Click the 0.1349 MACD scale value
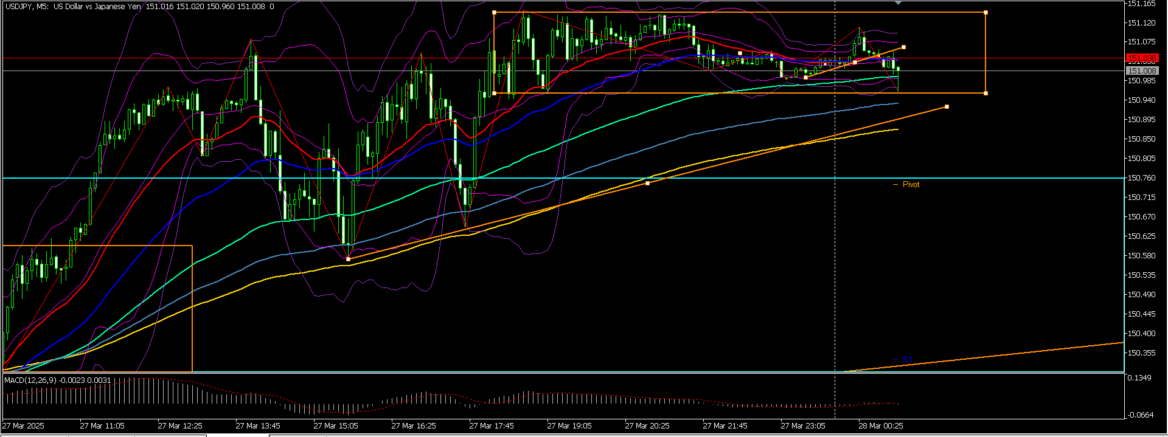The image size is (1168, 437). (x=1139, y=378)
